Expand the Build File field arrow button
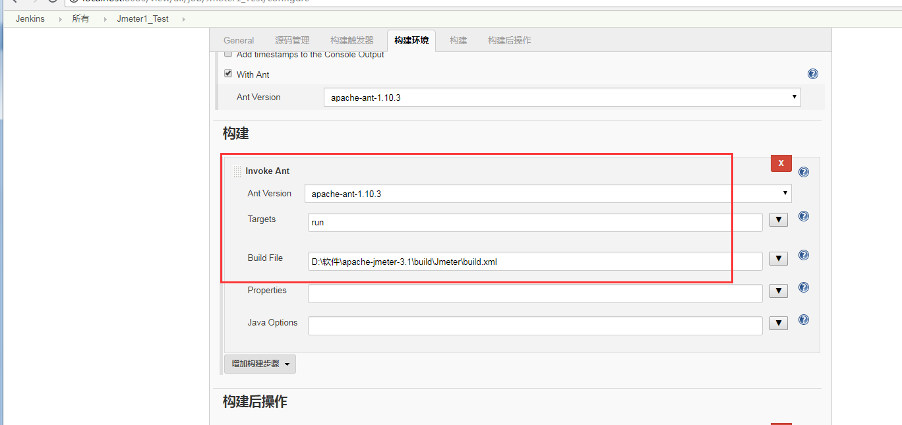 779,258
